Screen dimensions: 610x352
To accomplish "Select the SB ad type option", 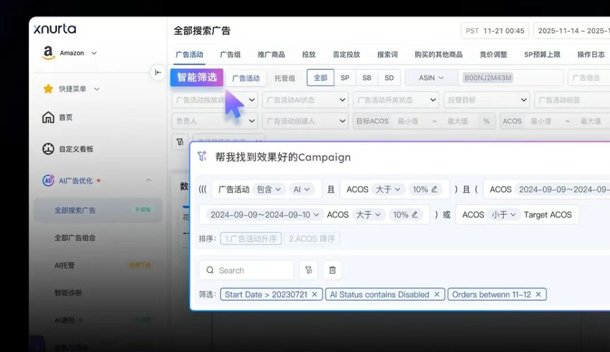I will coord(367,78).
